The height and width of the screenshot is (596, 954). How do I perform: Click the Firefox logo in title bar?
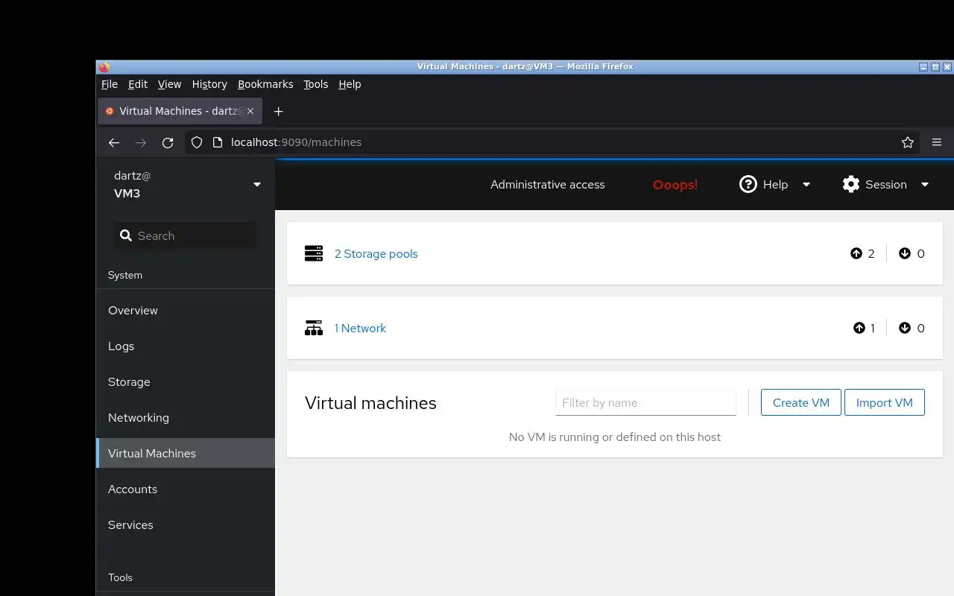coord(104,67)
